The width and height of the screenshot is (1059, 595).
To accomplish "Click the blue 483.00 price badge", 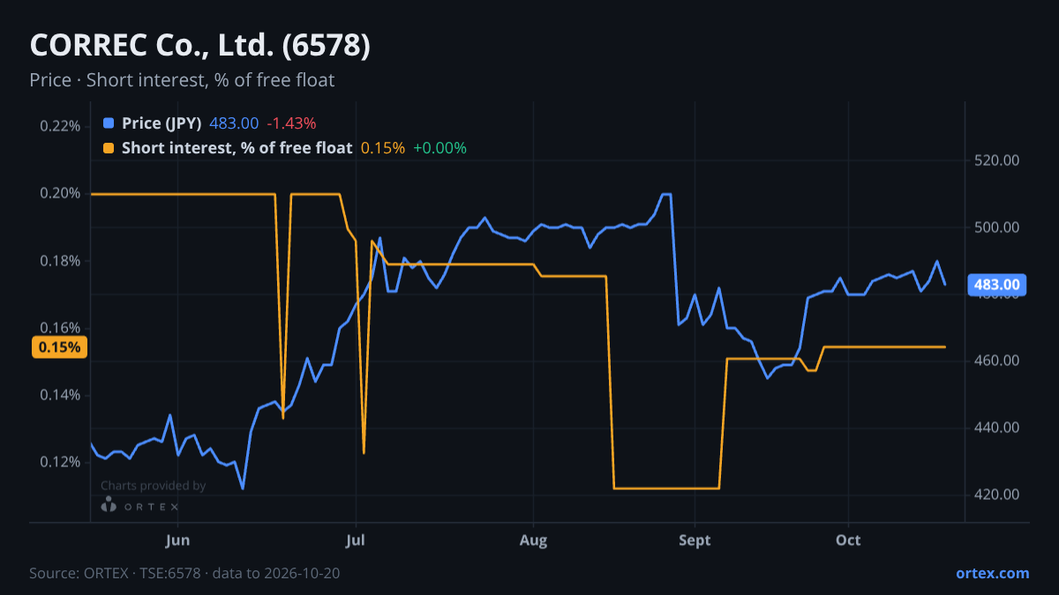I will coord(998,285).
